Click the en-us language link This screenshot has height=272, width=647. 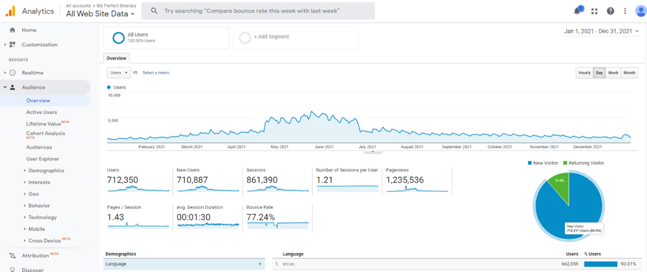pyautogui.click(x=288, y=264)
